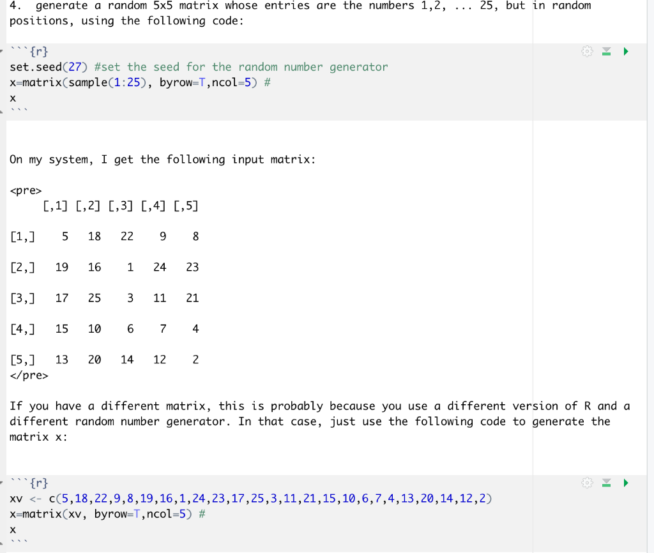The image size is (654, 553).
Task: Run the xv <- c(...) code chunk
Action: 626,483
